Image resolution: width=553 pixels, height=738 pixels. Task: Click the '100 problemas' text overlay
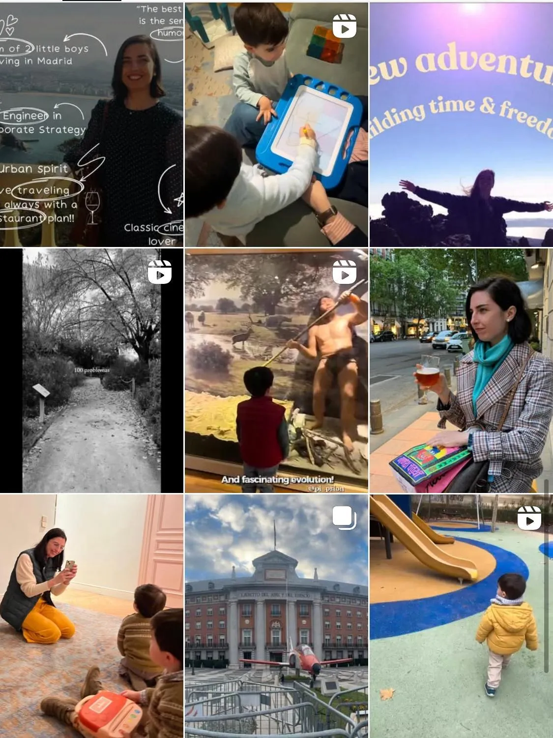pyautogui.click(x=92, y=370)
